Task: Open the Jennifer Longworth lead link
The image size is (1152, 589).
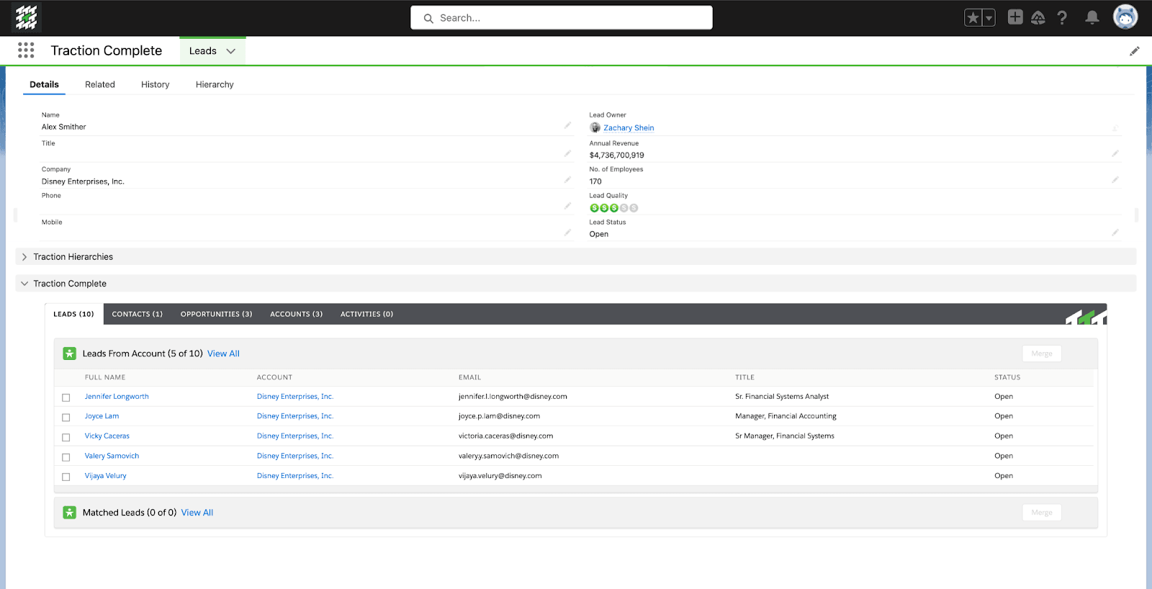Action: click(117, 397)
